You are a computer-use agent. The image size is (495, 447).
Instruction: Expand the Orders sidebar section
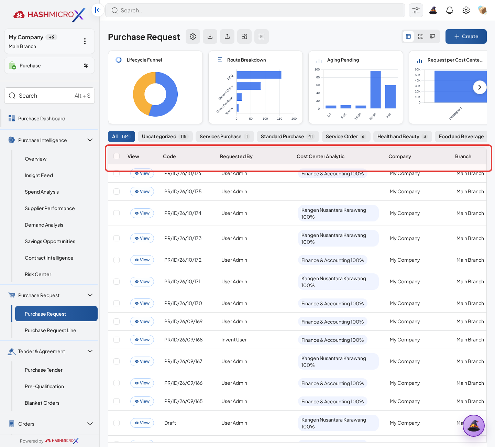[90, 424]
